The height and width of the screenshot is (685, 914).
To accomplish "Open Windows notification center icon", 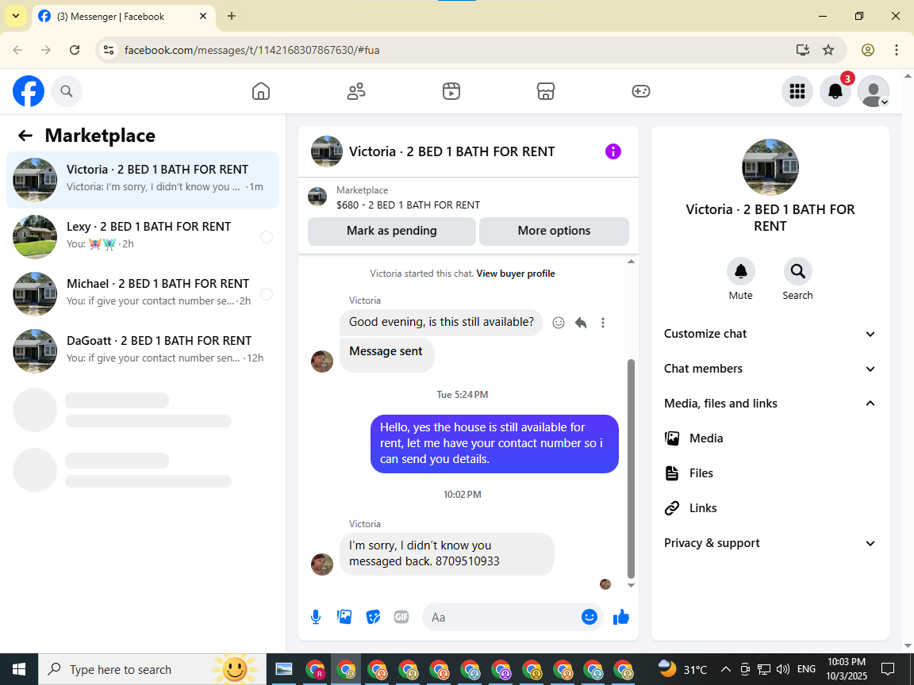I will [x=888, y=669].
